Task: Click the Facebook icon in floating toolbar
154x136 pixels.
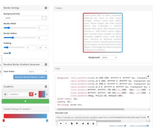Action: click(x=88, y=124)
